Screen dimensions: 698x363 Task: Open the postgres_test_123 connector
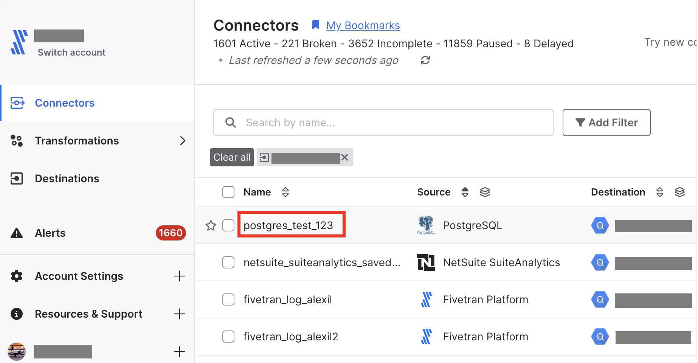pyautogui.click(x=288, y=225)
